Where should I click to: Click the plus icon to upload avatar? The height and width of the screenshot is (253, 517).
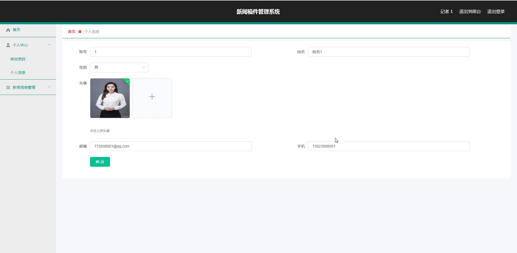coord(152,97)
